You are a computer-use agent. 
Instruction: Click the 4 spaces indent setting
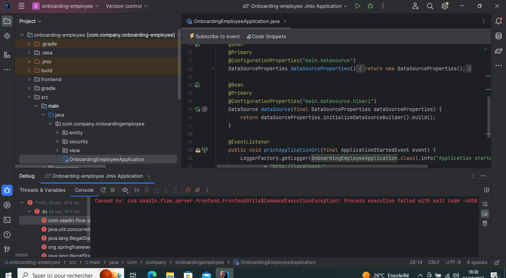(x=477, y=262)
